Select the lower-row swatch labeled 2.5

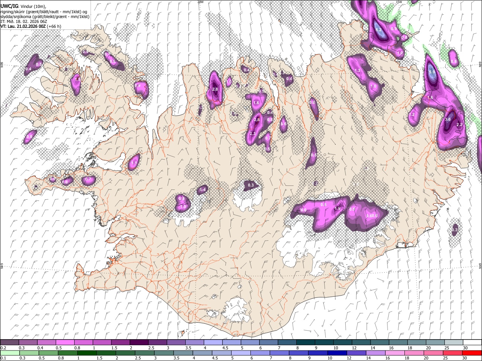pyautogui.click(x=145, y=353)
